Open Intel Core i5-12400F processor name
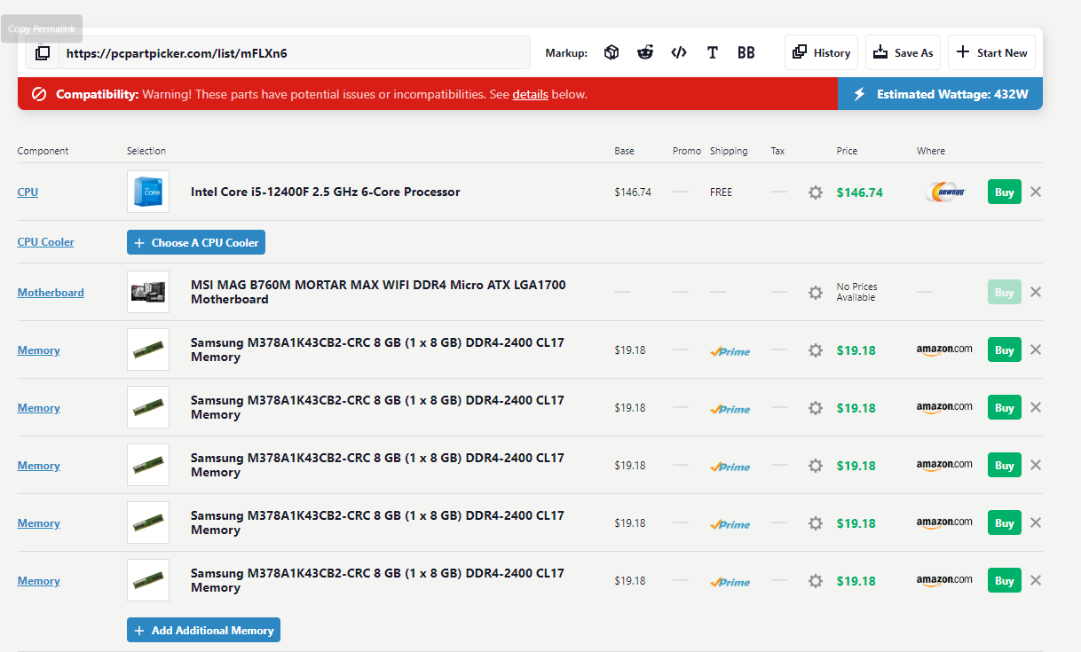 (x=326, y=192)
